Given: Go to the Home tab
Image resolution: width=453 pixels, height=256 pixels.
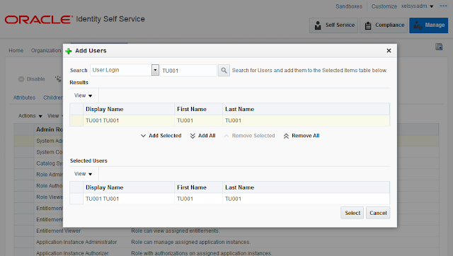Looking at the screenshot, I should point(16,50).
